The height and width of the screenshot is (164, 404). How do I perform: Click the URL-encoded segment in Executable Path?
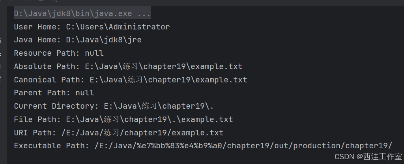180,146
